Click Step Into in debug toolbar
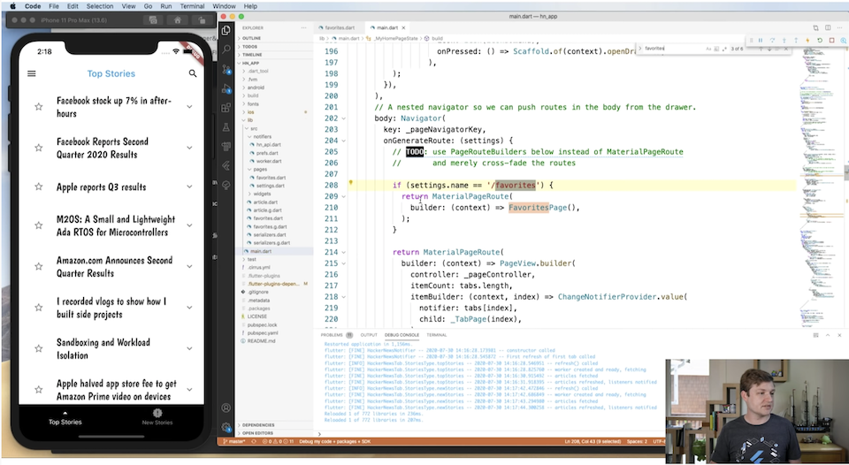The height and width of the screenshot is (465, 849). (784, 40)
